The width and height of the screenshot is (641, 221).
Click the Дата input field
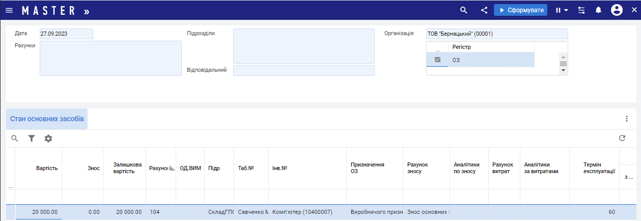(66, 34)
